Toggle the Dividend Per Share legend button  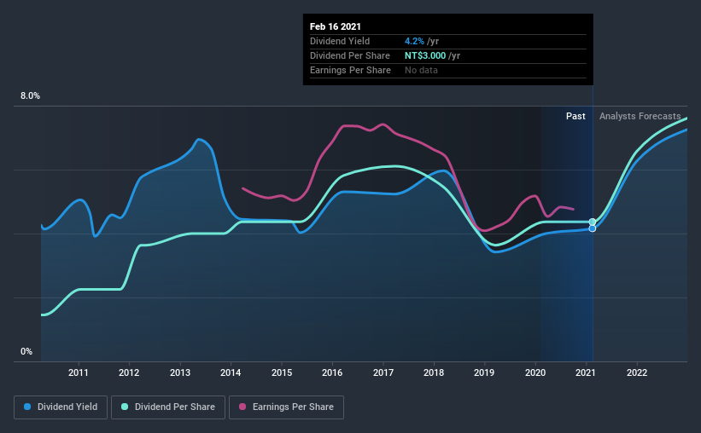pos(168,407)
